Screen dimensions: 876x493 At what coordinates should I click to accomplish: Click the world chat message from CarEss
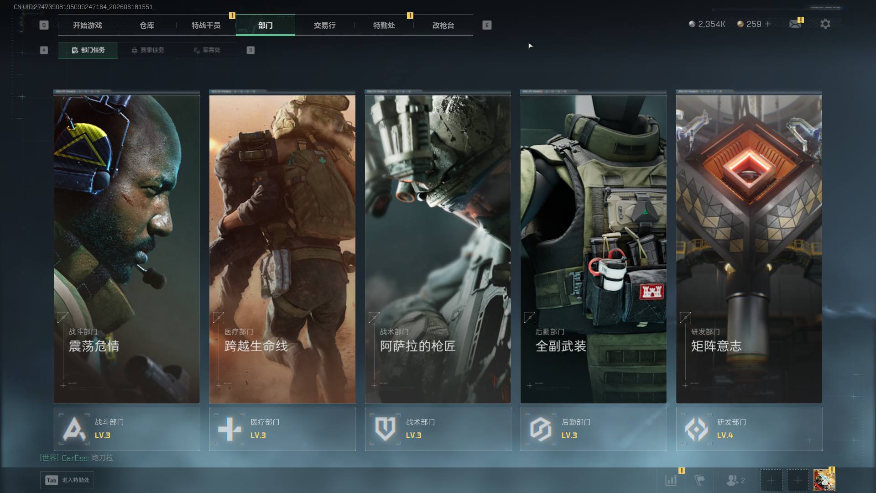point(77,458)
